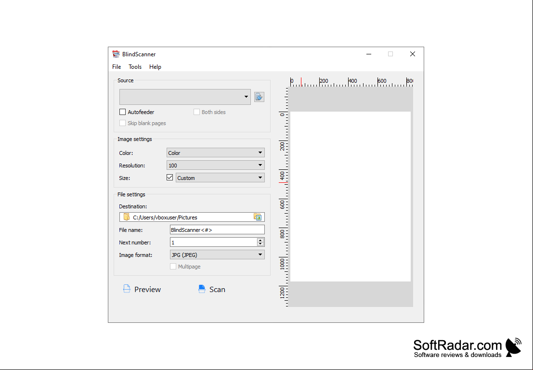Toggle the Both sides checkbox
The width and height of the screenshot is (533, 370).
click(196, 112)
